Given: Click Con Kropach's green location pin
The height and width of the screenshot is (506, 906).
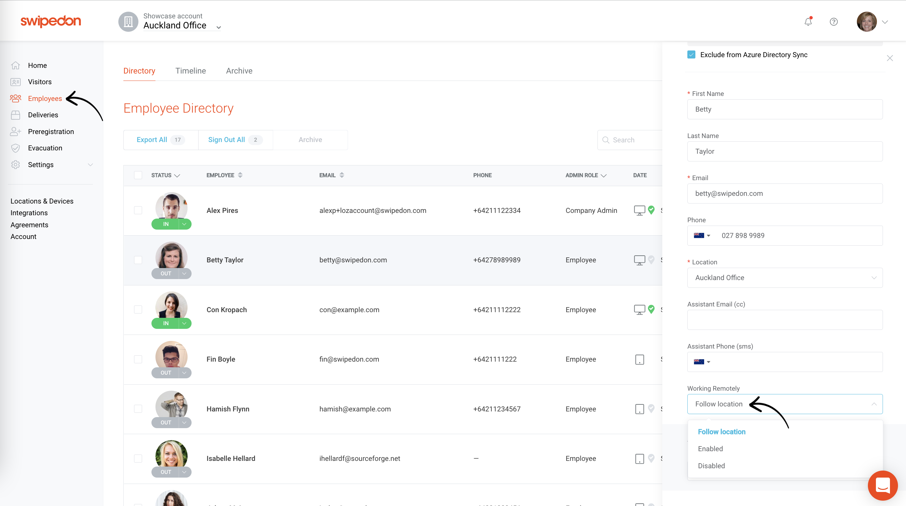Looking at the screenshot, I should click(x=651, y=309).
